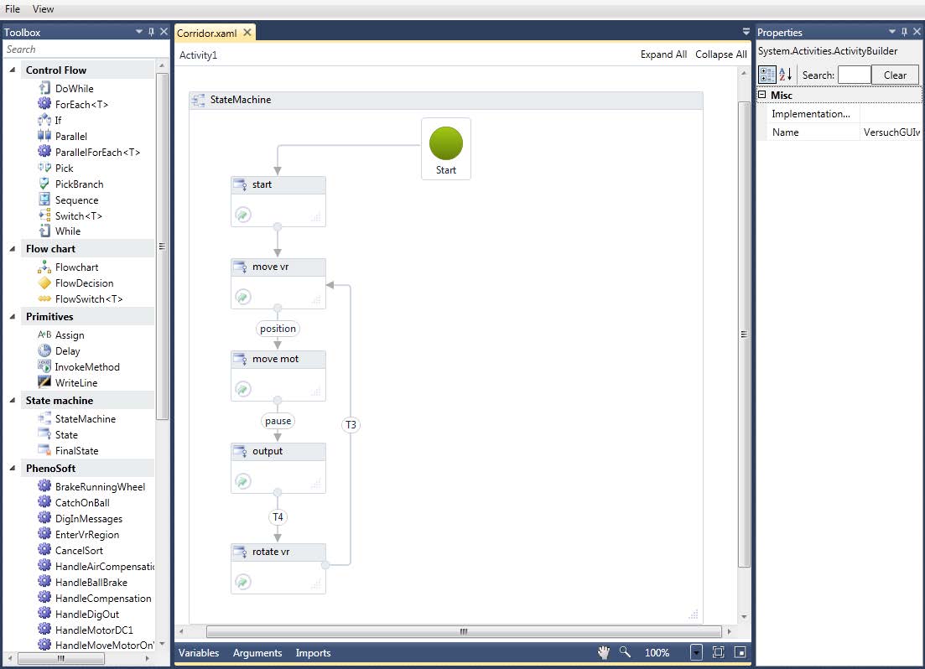Toggle alphabetical sort in Properties
The width and height of the screenshot is (925, 669).
pyautogui.click(x=786, y=75)
